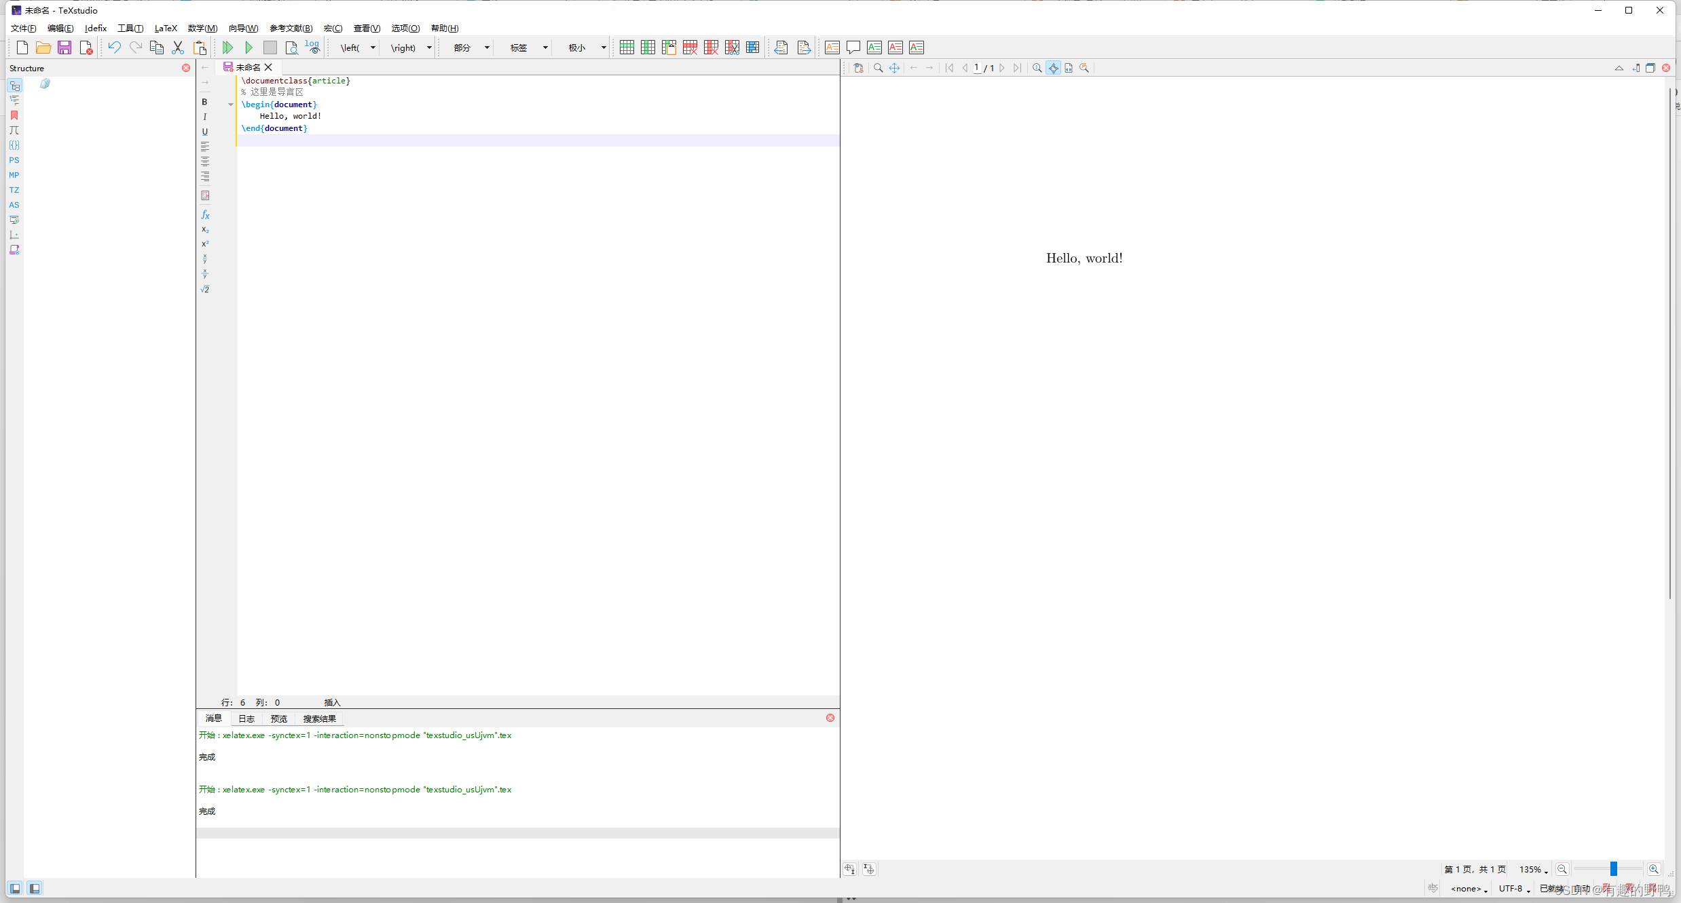
Task: Insert subscript from editor sidebar
Action: (205, 229)
